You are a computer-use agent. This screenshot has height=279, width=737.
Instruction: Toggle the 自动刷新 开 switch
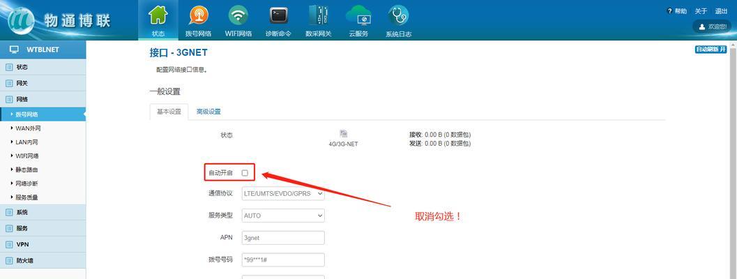click(711, 50)
